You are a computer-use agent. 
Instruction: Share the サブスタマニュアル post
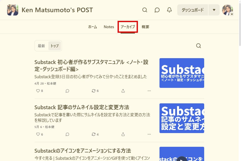123,91
